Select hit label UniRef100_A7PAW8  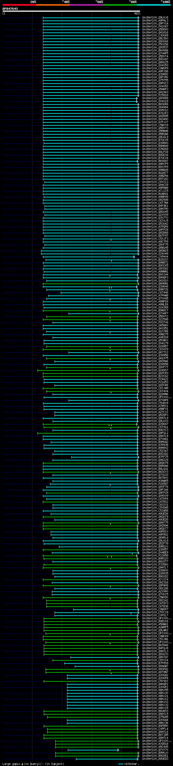155,296
